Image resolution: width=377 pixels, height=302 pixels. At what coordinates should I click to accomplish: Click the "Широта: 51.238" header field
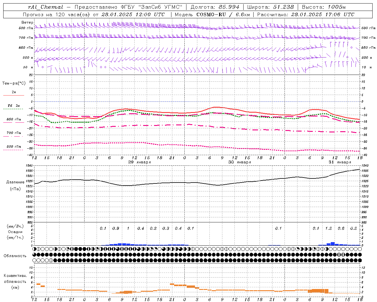[x=270, y=7]
